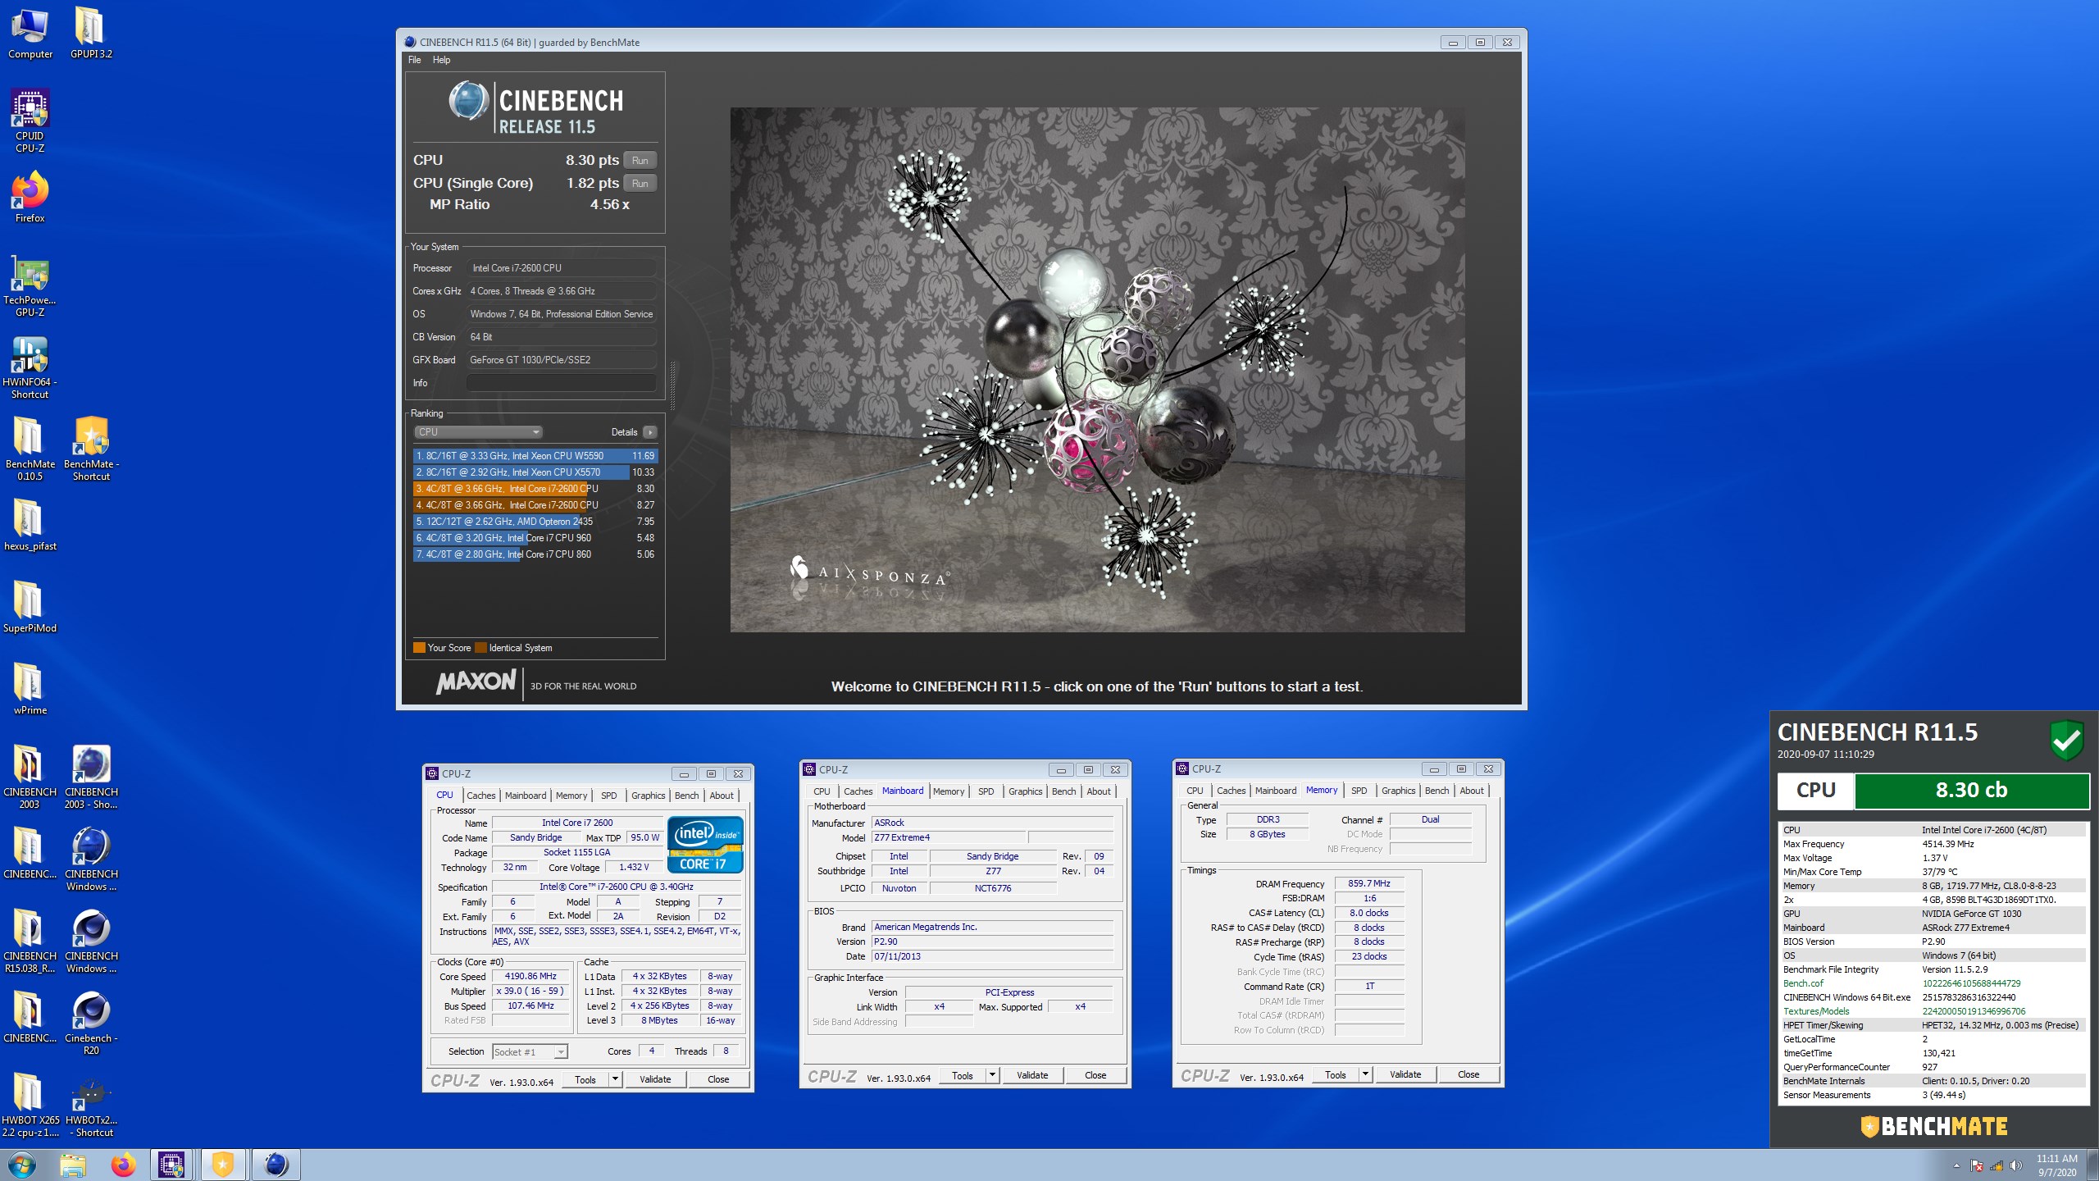
Task: Open the GPUPI 3.2 folder icon
Action: click(x=91, y=34)
